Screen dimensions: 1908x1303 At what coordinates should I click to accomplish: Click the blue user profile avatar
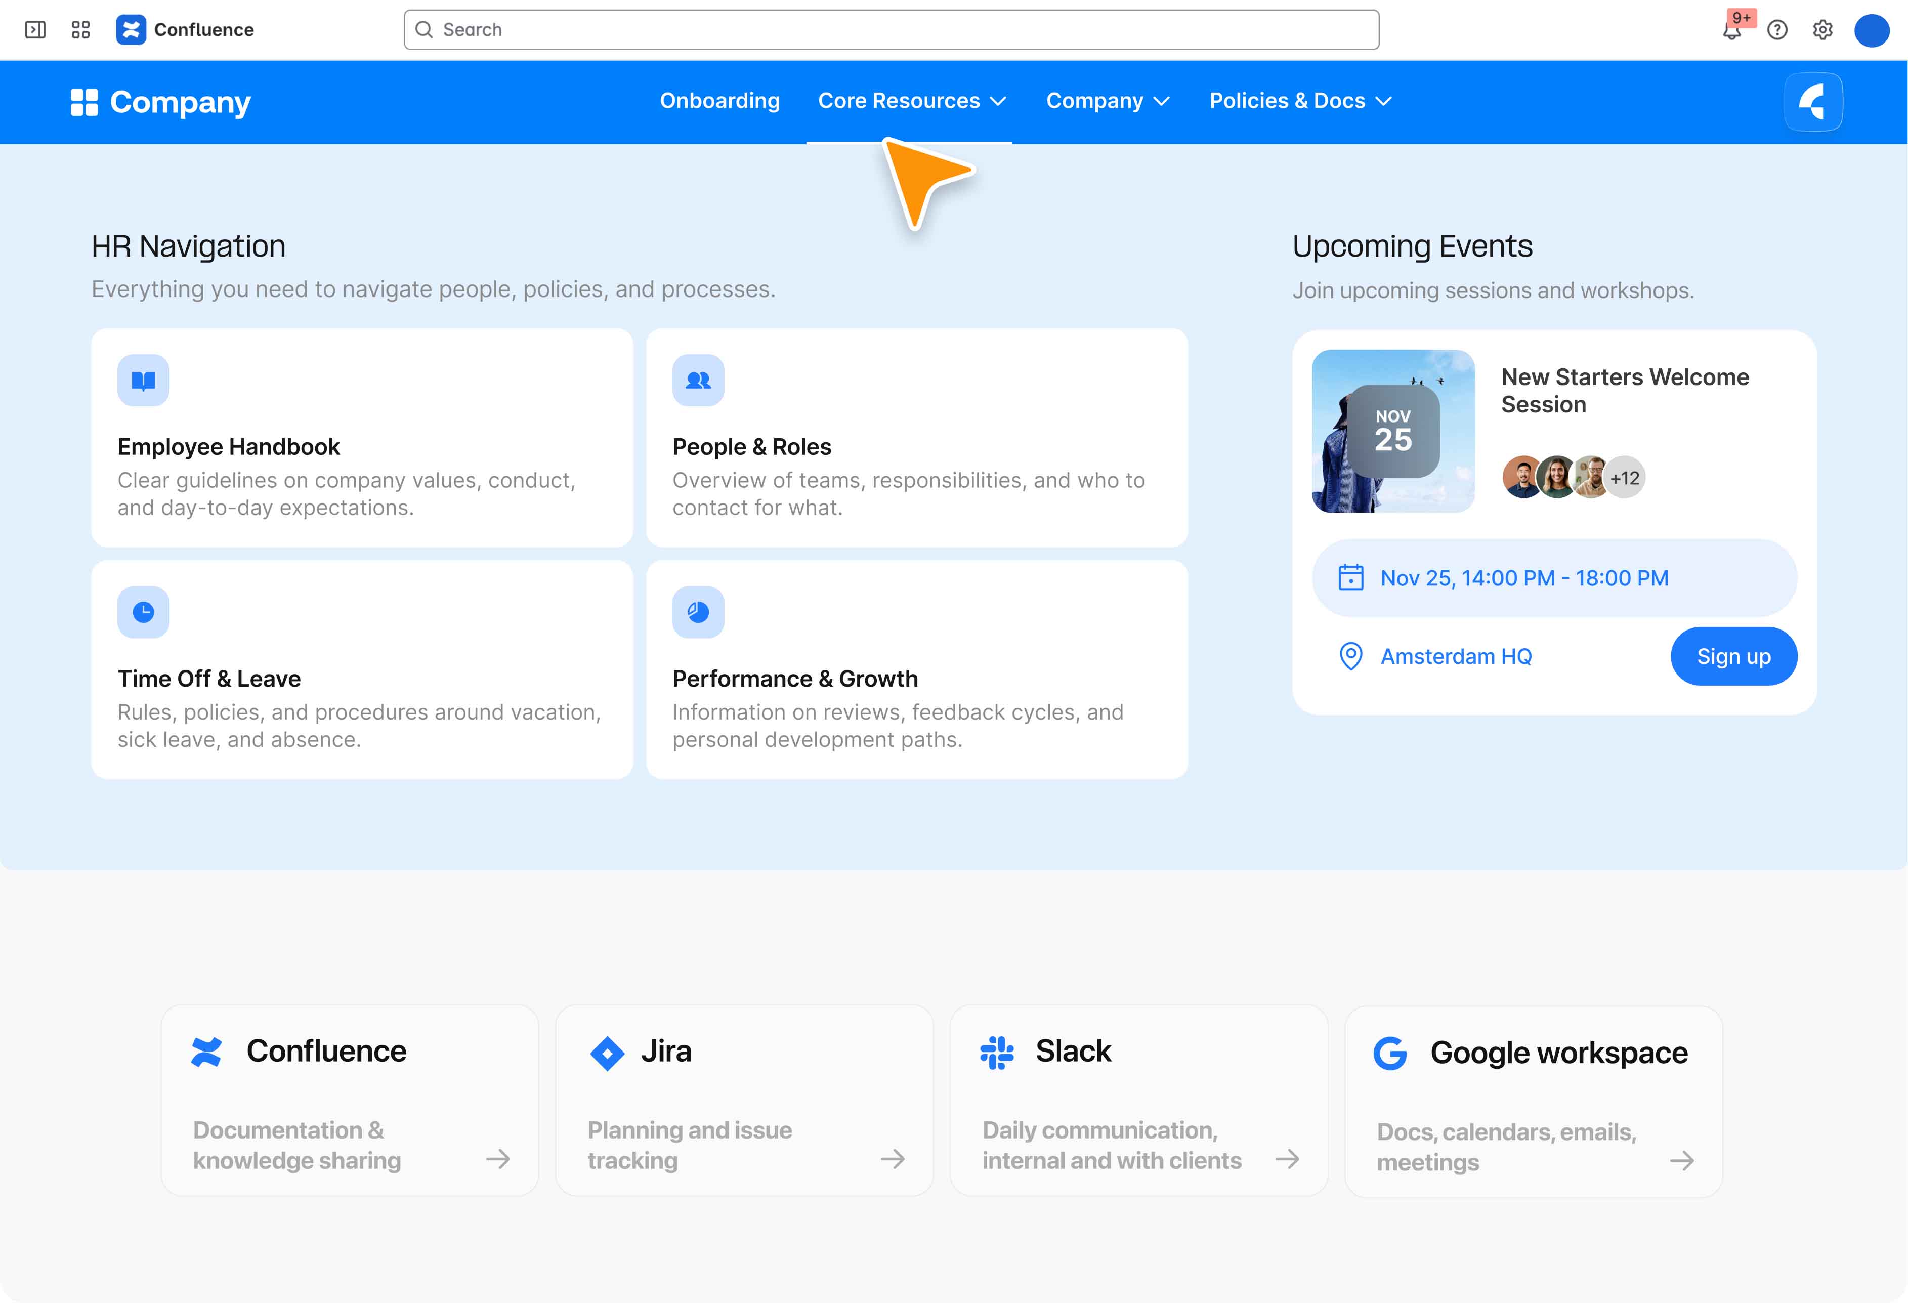tap(1871, 30)
